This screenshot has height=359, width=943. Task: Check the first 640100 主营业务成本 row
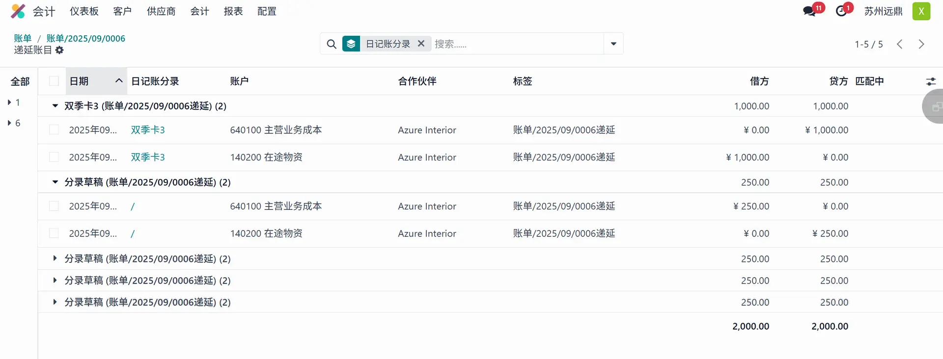click(54, 130)
